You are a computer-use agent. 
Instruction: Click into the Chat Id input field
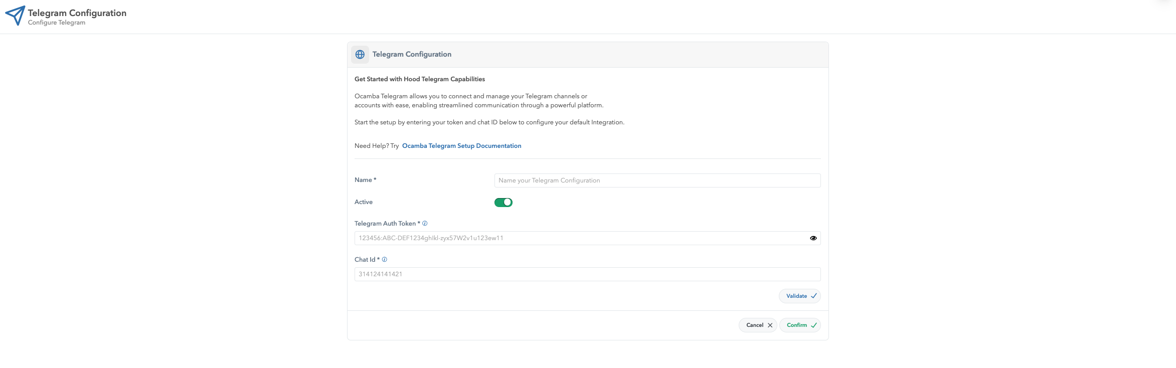click(x=587, y=274)
